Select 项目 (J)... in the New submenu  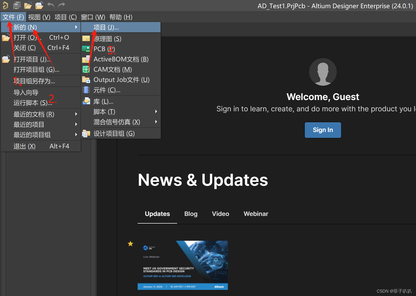click(x=121, y=27)
